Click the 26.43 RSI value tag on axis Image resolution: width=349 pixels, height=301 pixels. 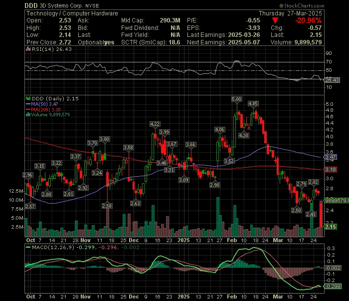332,80
